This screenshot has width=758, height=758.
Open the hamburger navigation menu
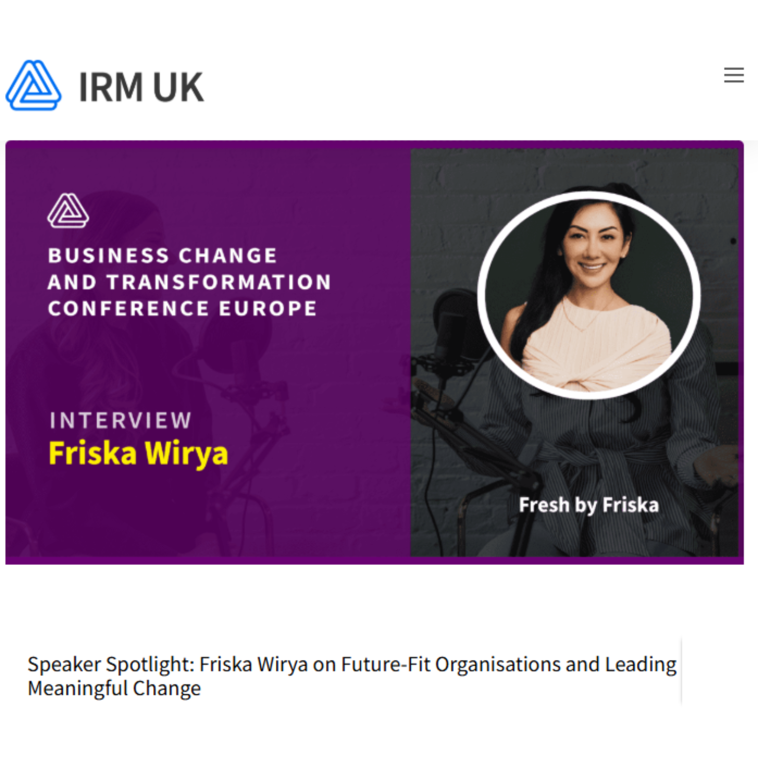(x=733, y=75)
